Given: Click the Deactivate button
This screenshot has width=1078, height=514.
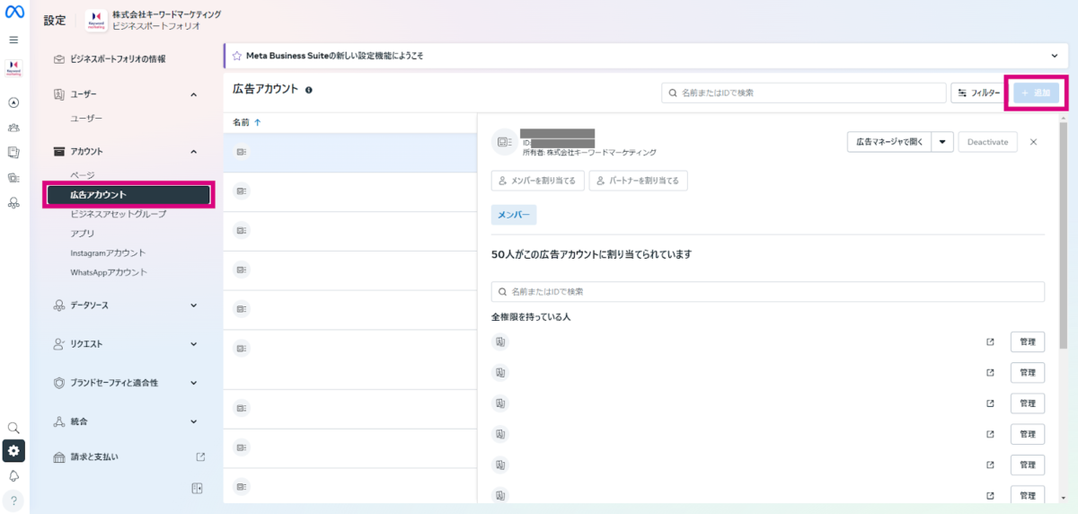Looking at the screenshot, I should point(987,142).
